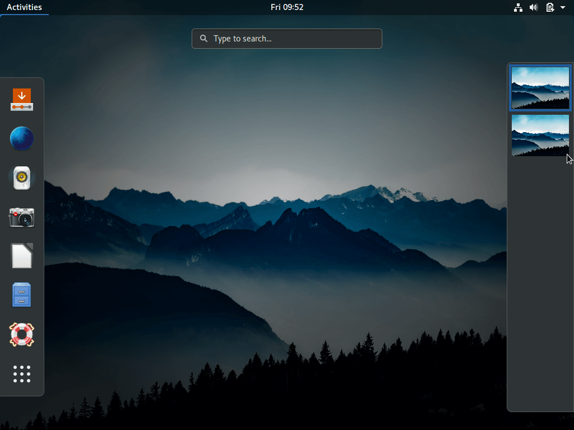Open the Help lifebuoy icon

pyautogui.click(x=22, y=334)
